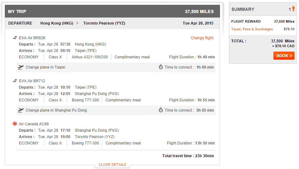Click the Total travel time text
The height and width of the screenshot is (169, 299).
point(188,156)
